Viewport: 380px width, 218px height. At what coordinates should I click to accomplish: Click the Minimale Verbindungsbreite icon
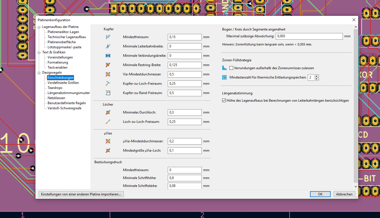pos(108,56)
